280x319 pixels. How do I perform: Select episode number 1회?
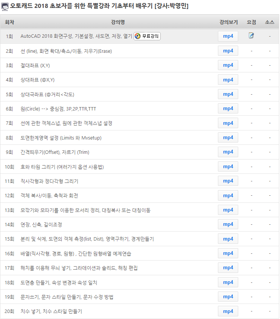9,37
